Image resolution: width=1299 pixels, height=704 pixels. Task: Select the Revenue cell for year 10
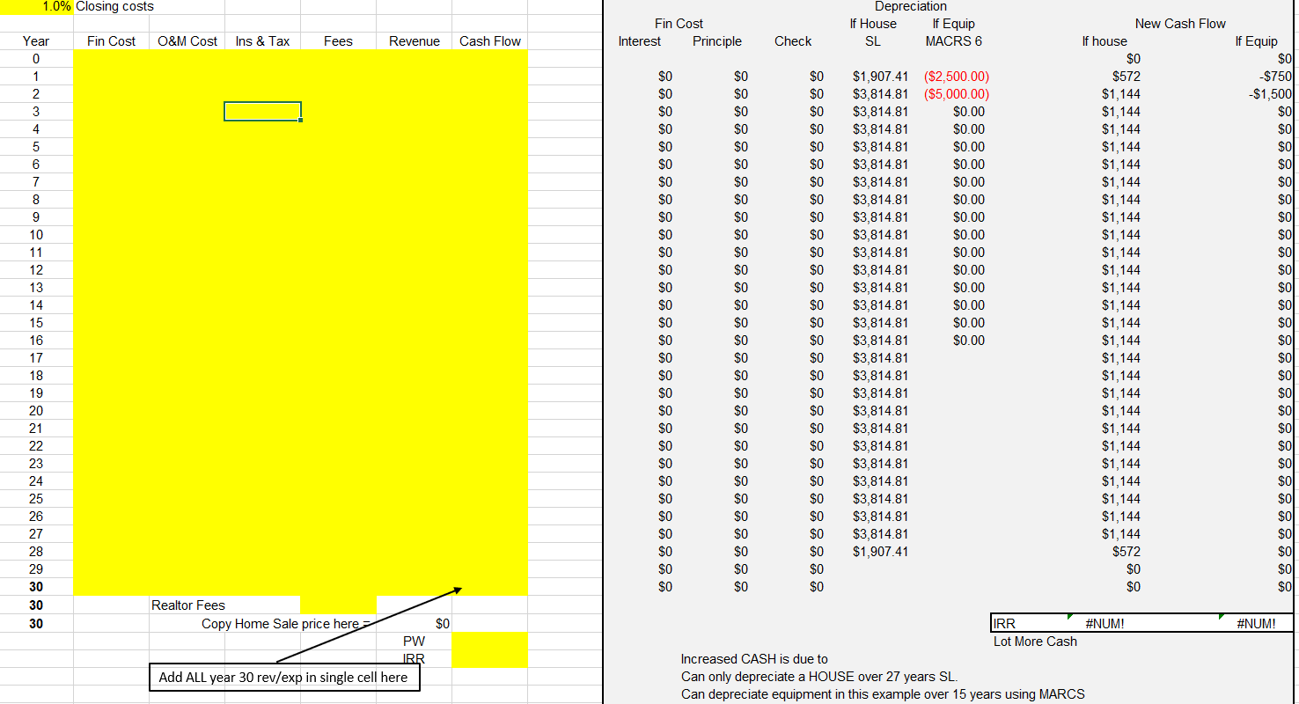pos(415,234)
